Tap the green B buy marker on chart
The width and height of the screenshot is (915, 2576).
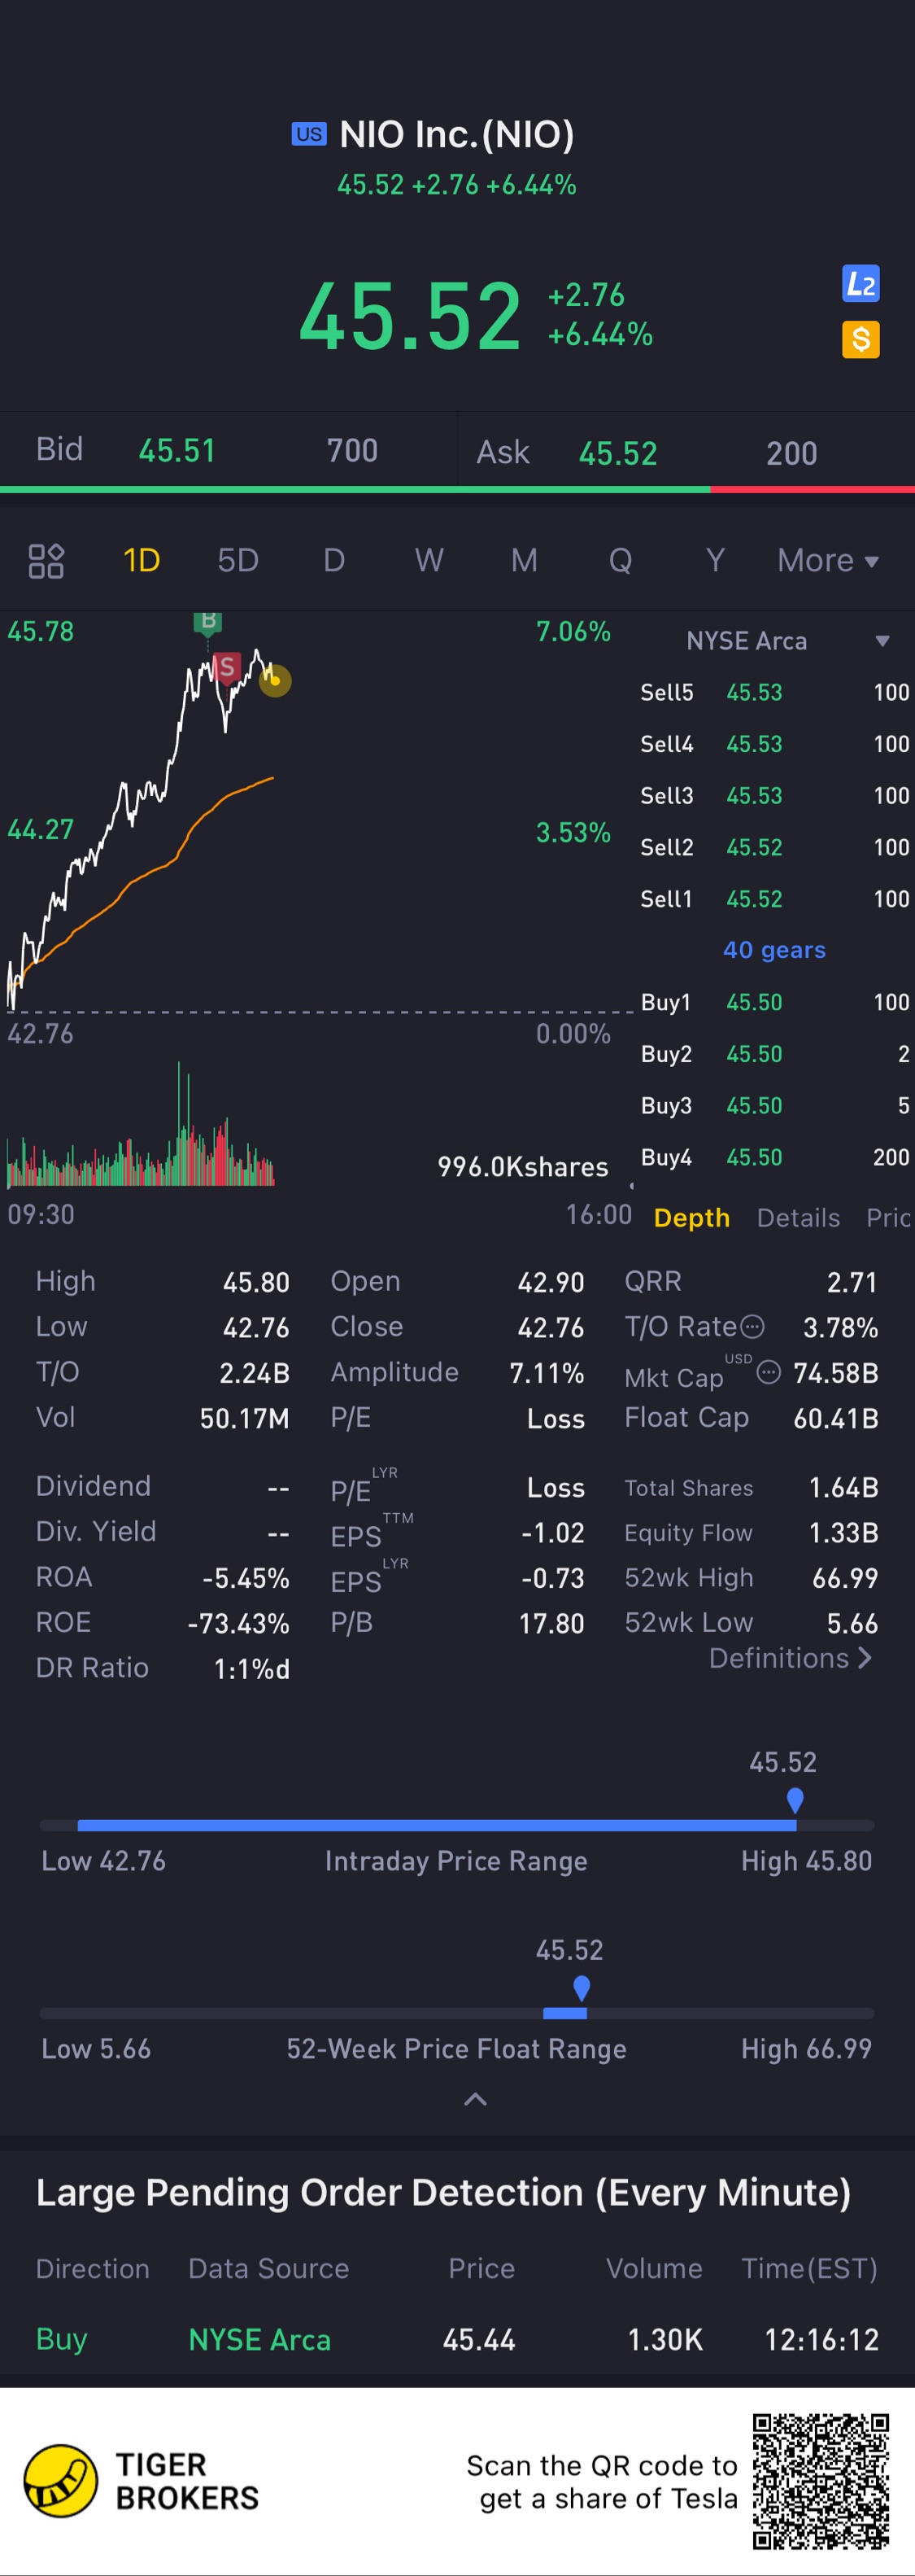click(207, 621)
